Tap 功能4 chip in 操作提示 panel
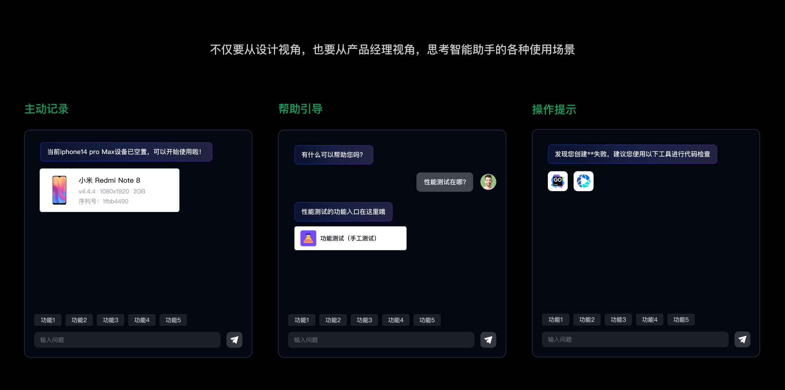The height and width of the screenshot is (390, 785). [650, 320]
